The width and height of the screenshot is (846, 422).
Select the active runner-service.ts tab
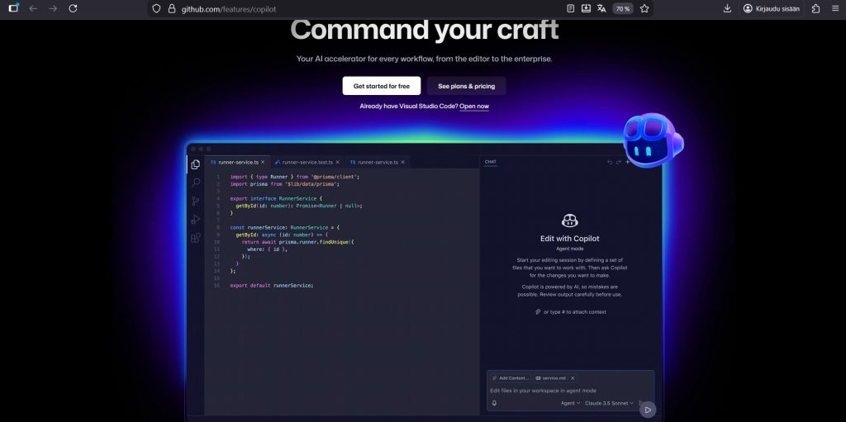pos(237,162)
